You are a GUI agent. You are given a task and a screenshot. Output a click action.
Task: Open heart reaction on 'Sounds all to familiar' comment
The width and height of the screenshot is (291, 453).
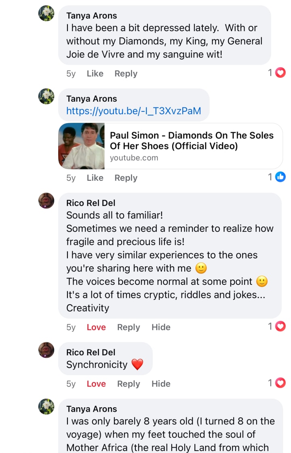[277, 326]
